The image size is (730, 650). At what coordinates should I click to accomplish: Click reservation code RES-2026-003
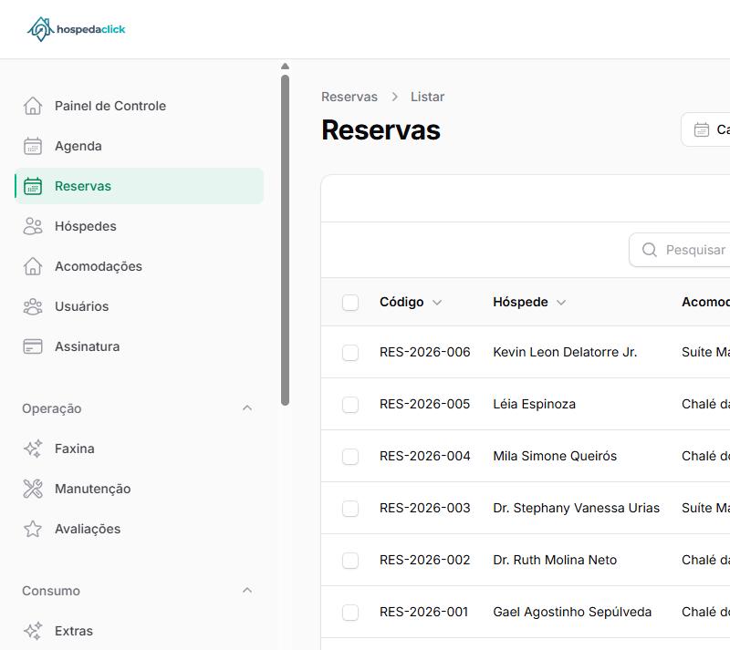[424, 508]
